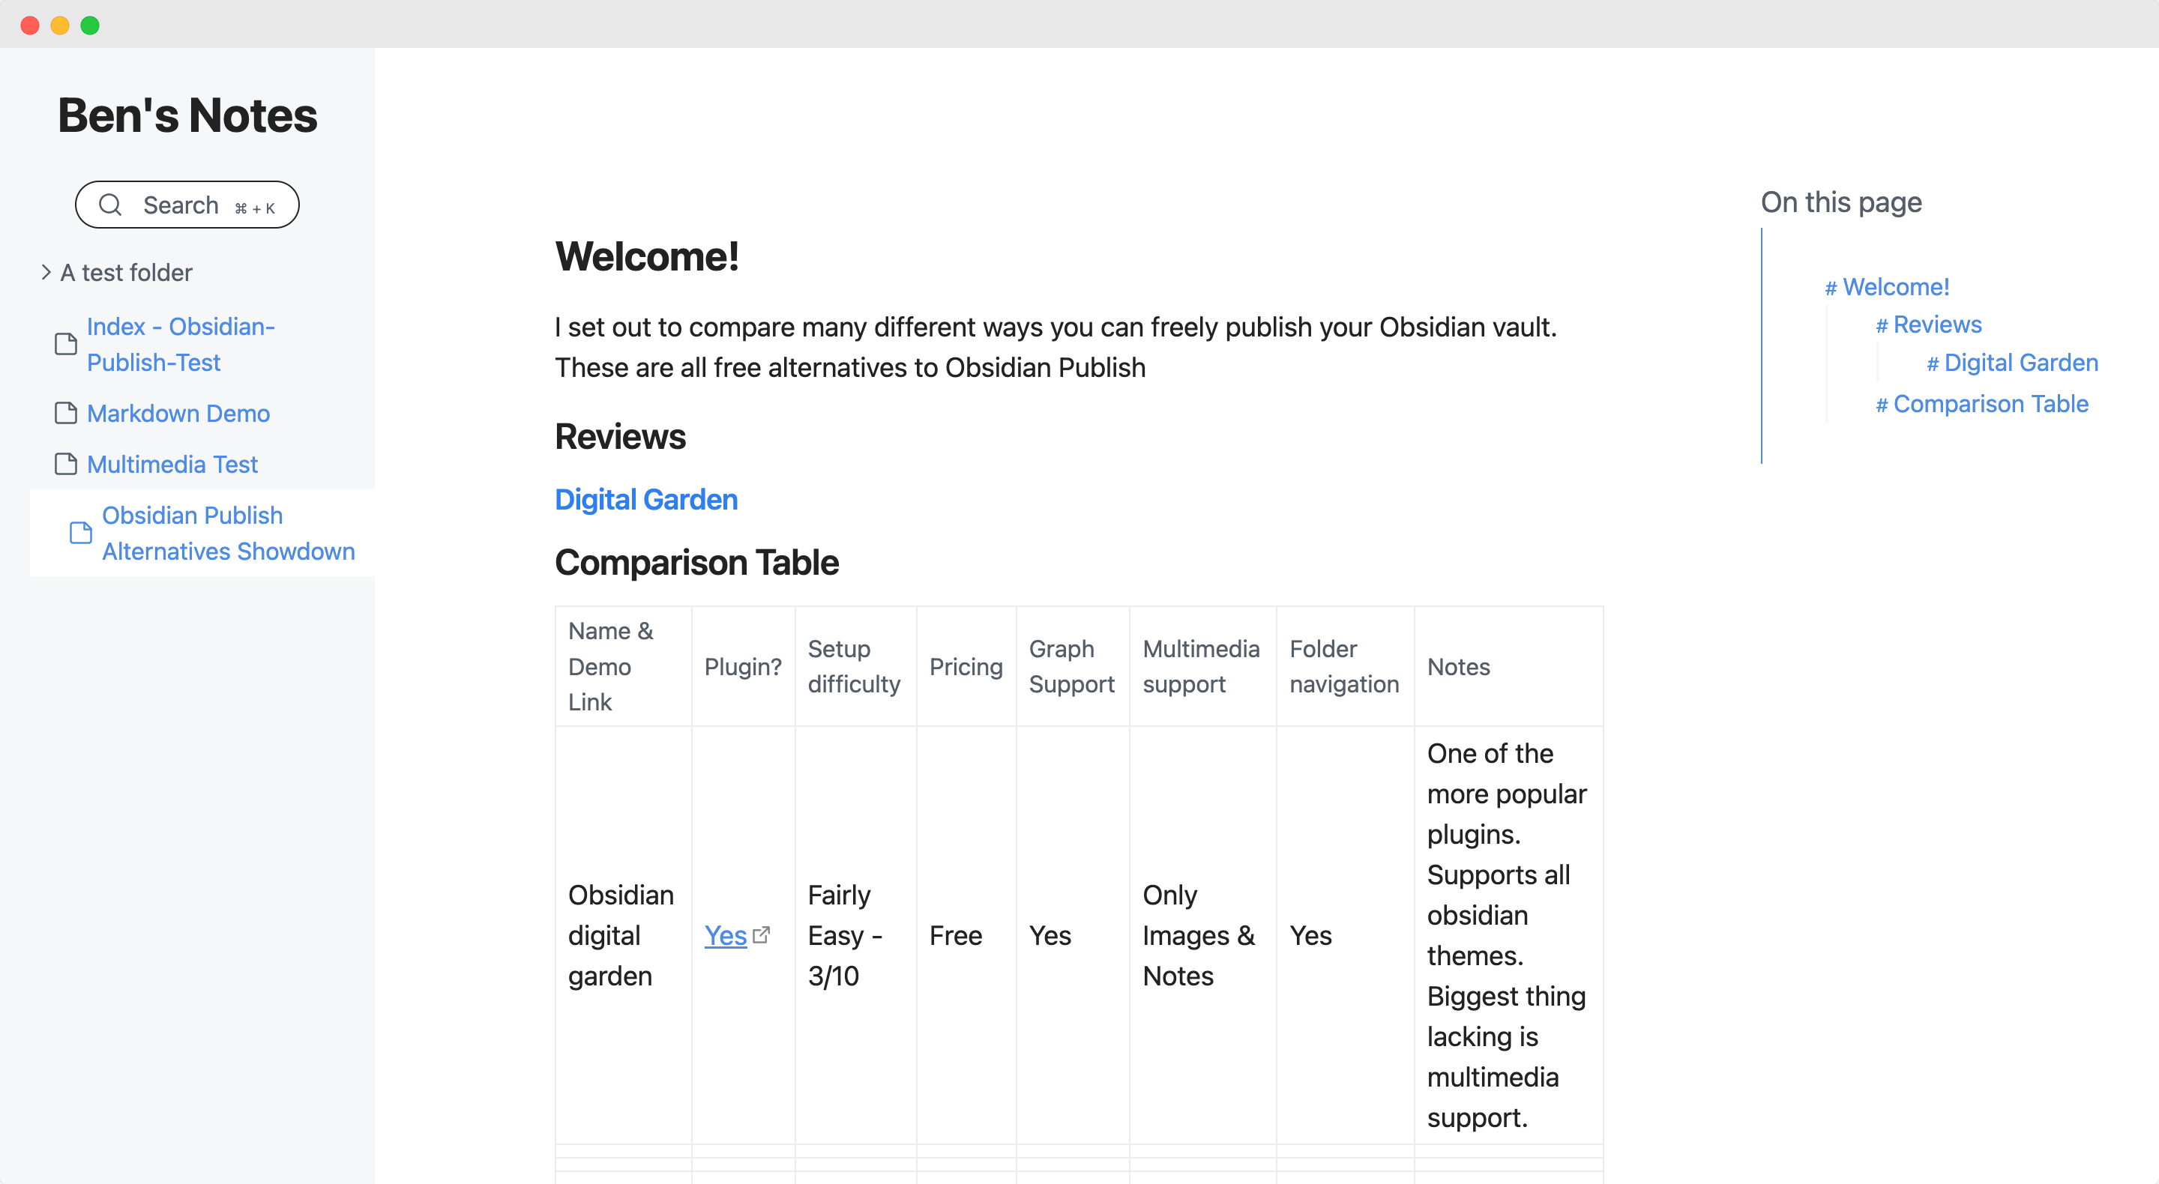Expand the A test folder chevron
Viewport: 2159px width, 1184px height.
click(x=46, y=272)
